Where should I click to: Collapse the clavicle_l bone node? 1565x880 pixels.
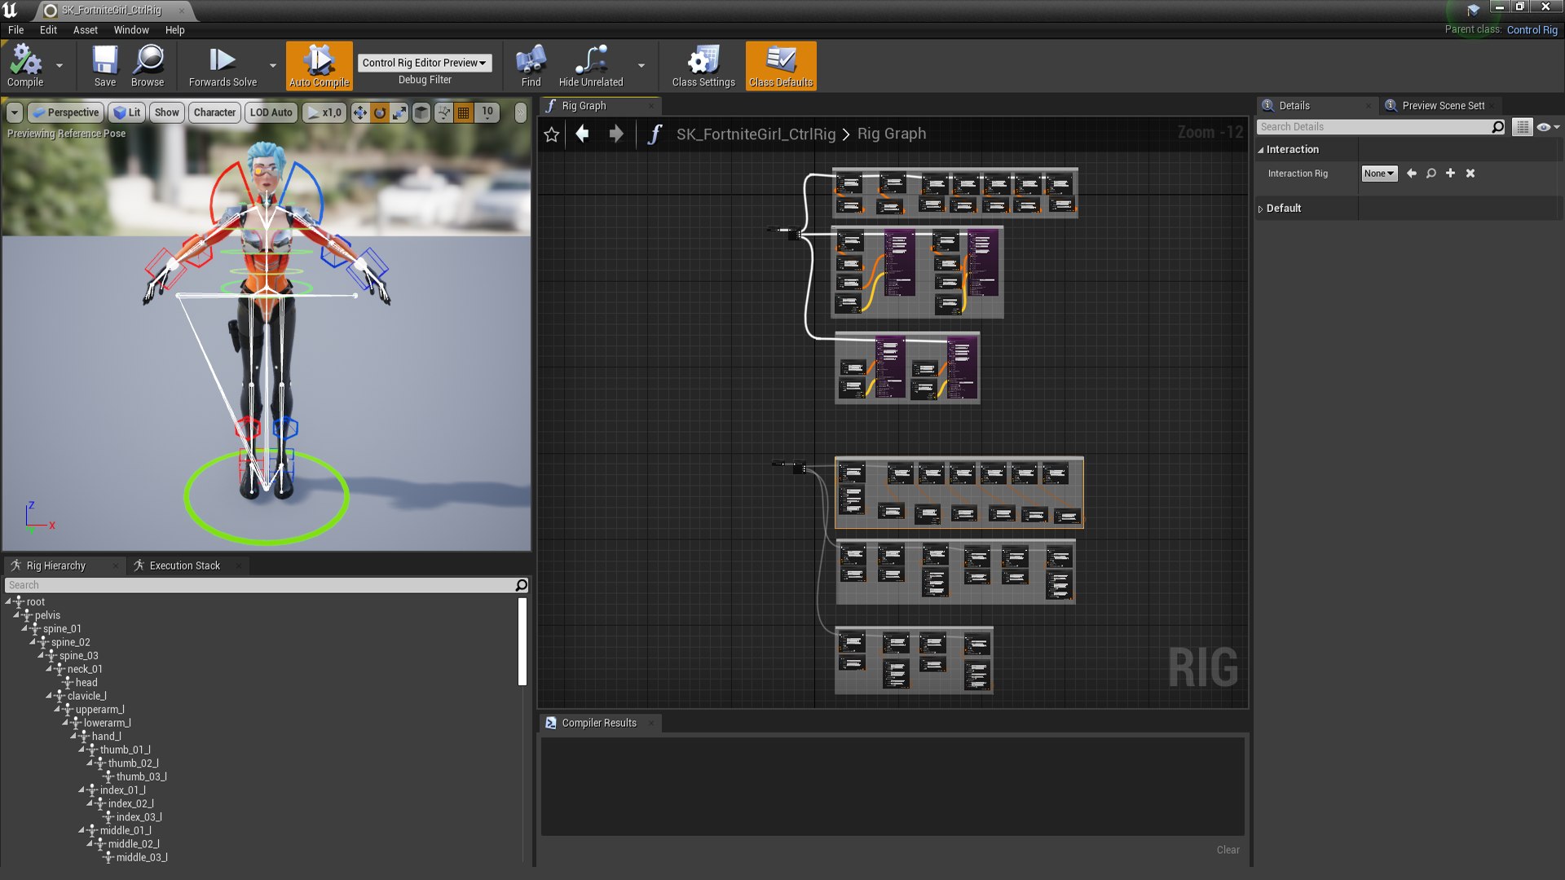[x=49, y=696]
